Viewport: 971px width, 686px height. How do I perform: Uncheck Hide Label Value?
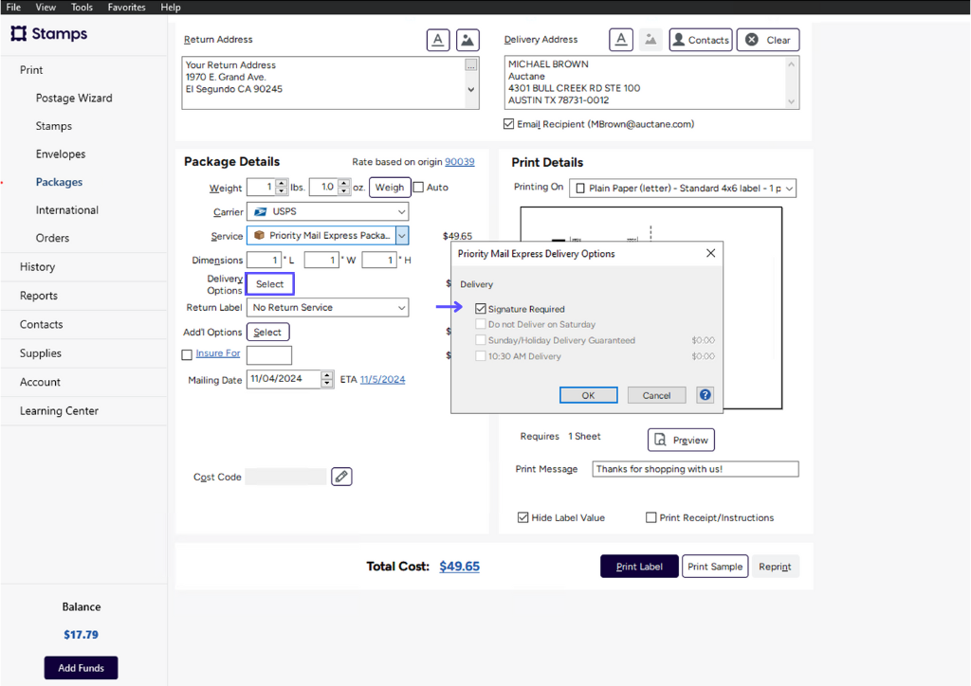tap(523, 517)
